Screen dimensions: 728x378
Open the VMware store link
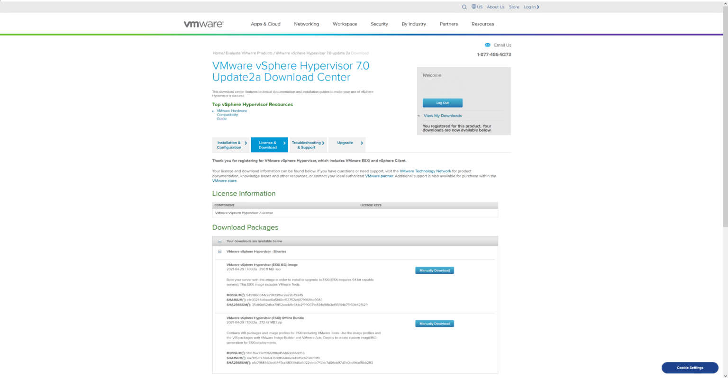pyautogui.click(x=224, y=180)
